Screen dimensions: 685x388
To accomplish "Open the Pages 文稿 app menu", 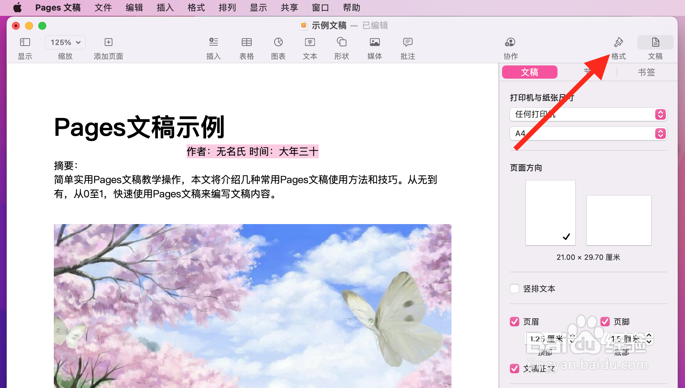I will click(58, 8).
